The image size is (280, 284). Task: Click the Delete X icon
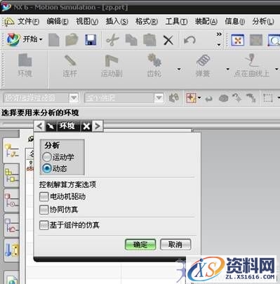click(x=168, y=41)
